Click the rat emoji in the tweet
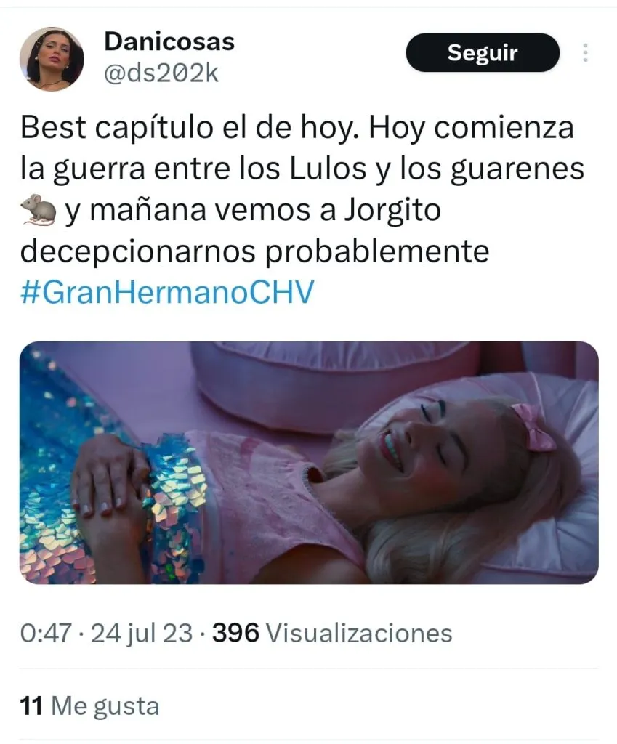 pyautogui.click(x=39, y=209)
